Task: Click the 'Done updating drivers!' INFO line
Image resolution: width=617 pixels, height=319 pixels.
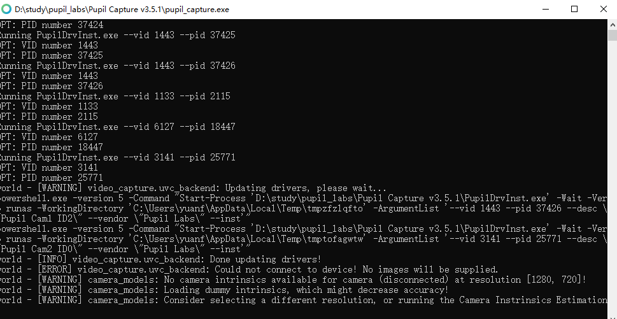Action: coord(160,259)
